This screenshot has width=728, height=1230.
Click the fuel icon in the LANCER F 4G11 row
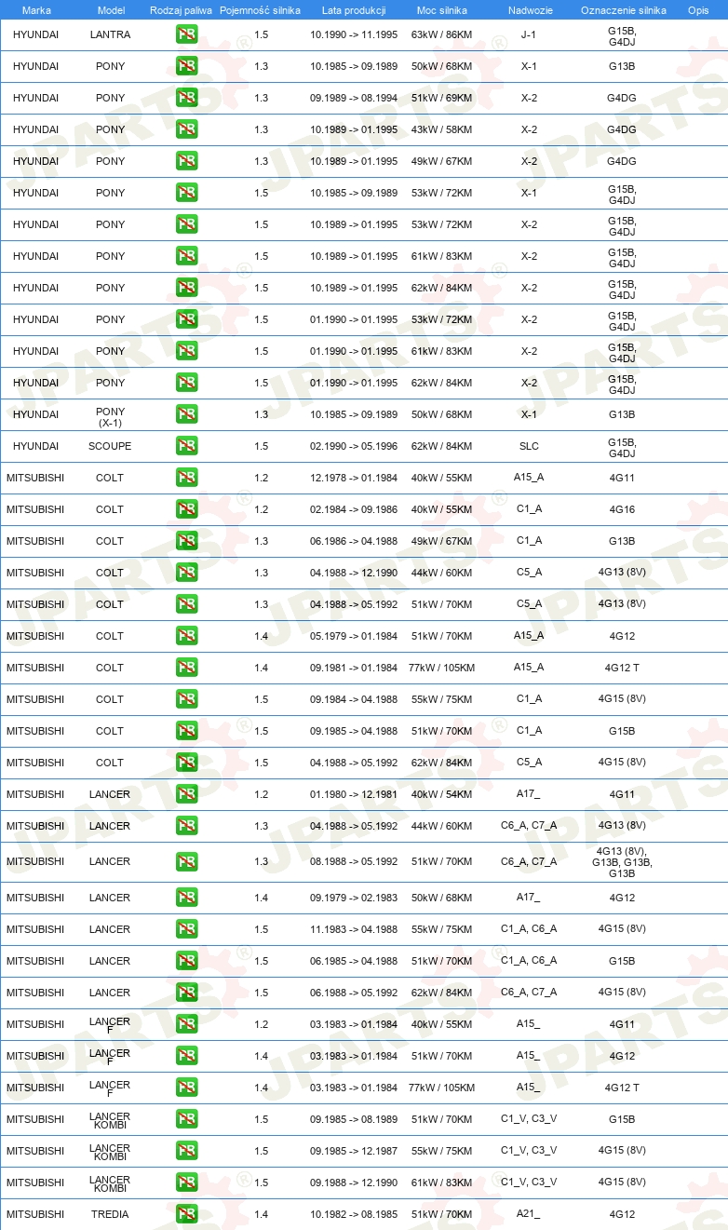187,1024
